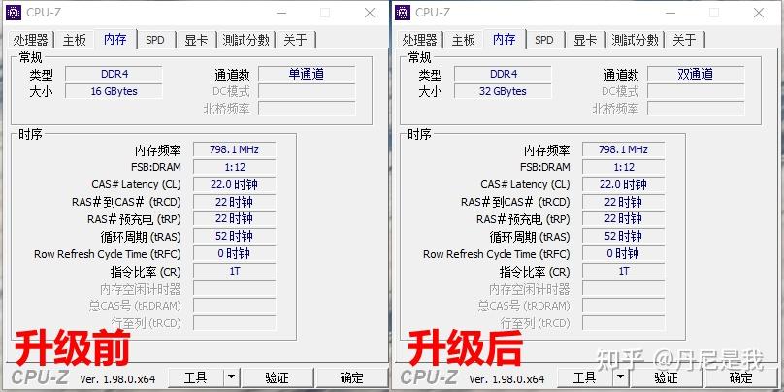The height and width of the screenshot is (392, 784).
Task: Click 798.1 MHz frequency value in right window
Action: tap(624, 149)
